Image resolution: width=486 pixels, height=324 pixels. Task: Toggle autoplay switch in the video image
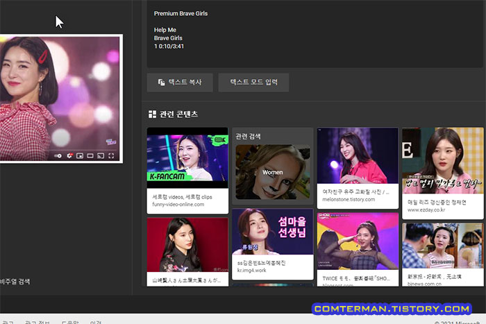coord(58,156)
